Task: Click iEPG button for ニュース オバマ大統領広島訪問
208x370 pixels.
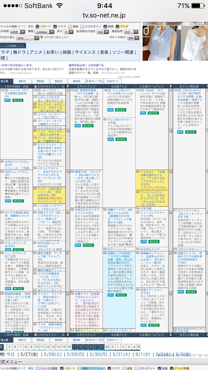Action: 7,100
